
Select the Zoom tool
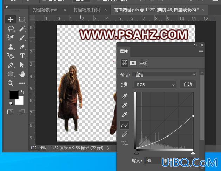pyautogui.click(x=11, y=83)
